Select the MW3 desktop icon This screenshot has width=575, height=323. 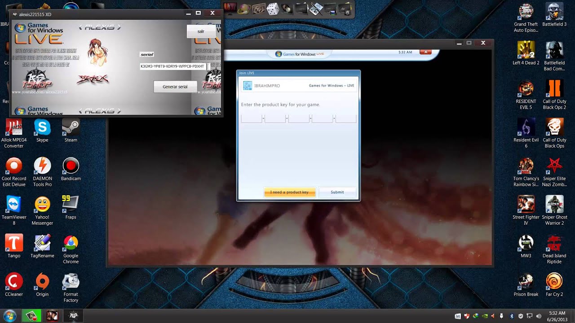point(526,243)
